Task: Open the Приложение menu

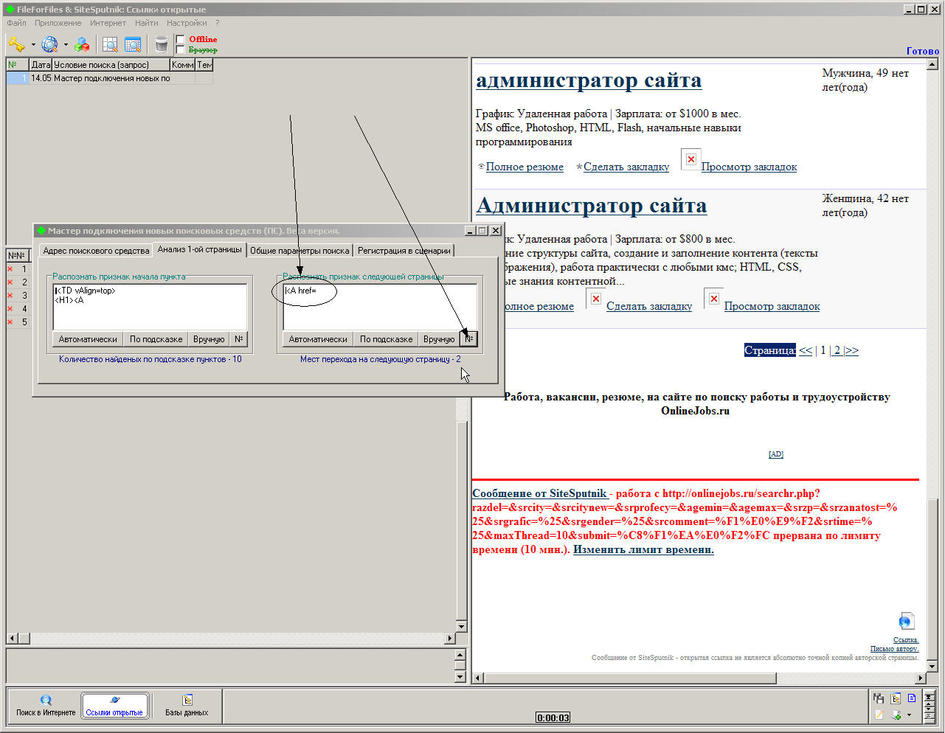Action: point(58,23)
